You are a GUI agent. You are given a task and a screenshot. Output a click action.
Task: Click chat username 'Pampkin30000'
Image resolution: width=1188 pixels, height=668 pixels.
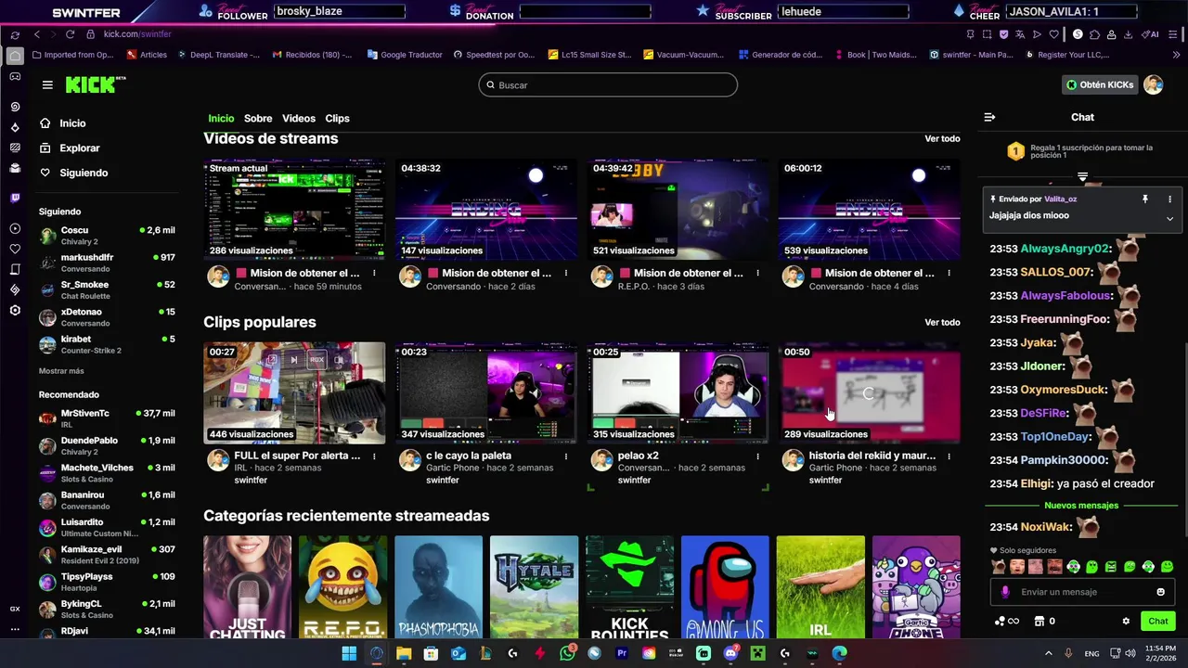pyautogui.click(x=1064, y=460)
